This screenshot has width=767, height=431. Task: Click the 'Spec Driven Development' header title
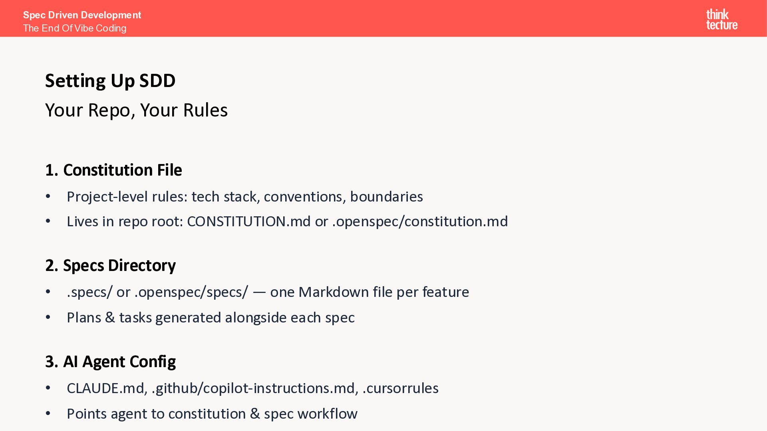[x=82, y=15]
